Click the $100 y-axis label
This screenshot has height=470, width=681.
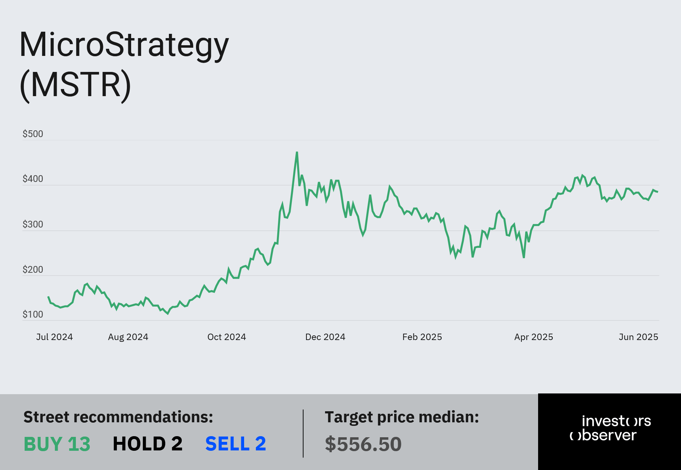click(x=33, y=314)
